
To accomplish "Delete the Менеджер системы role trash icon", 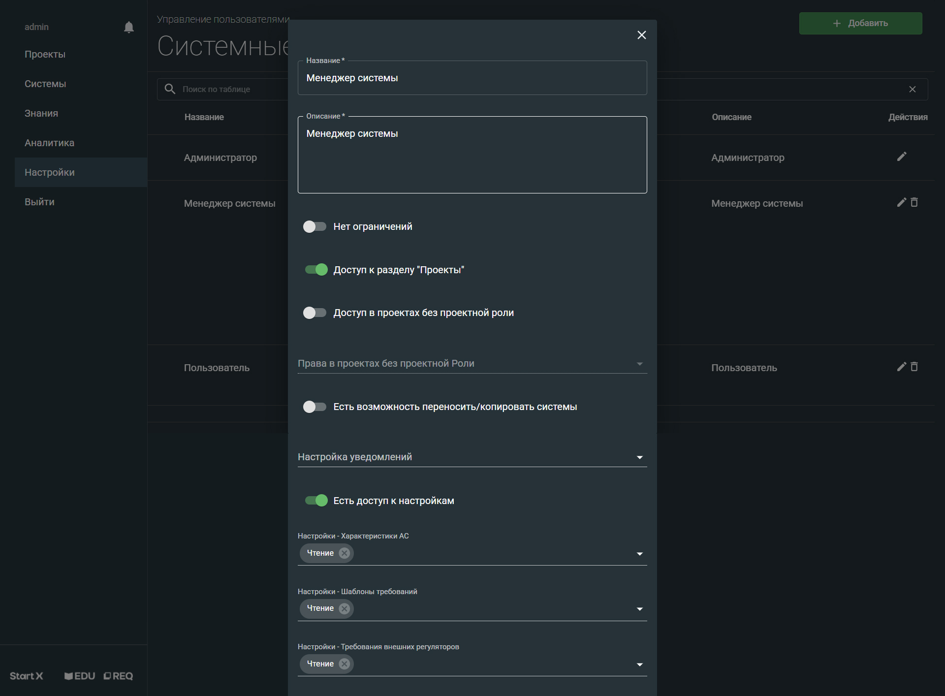I will 914,202.
